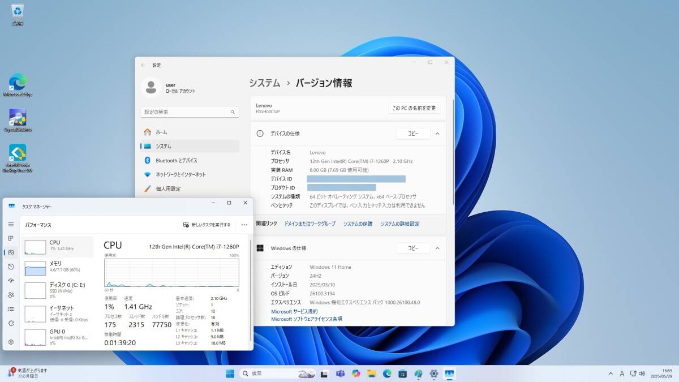
Task: Open Services page icon in Task Manager
Action: pos(11,323)
